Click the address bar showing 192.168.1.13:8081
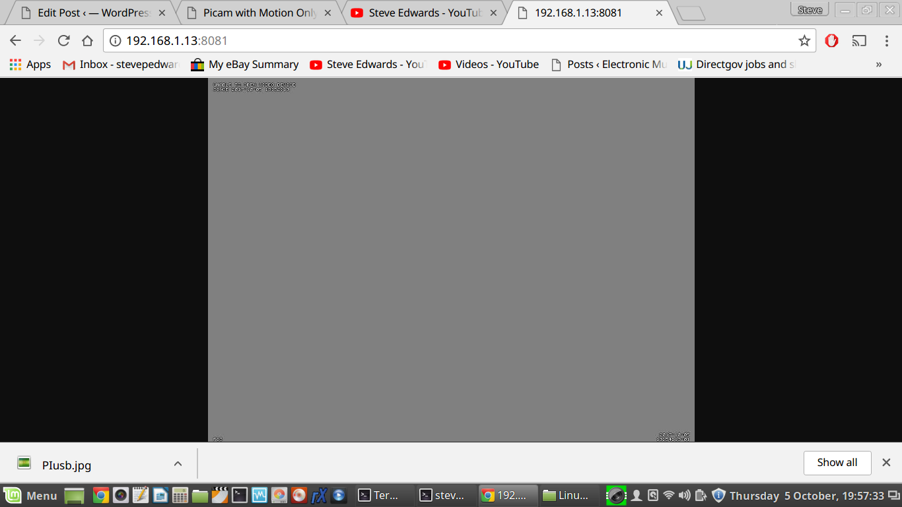The height and width of the screenshot is (507, 902). click(x=449, y=41)
